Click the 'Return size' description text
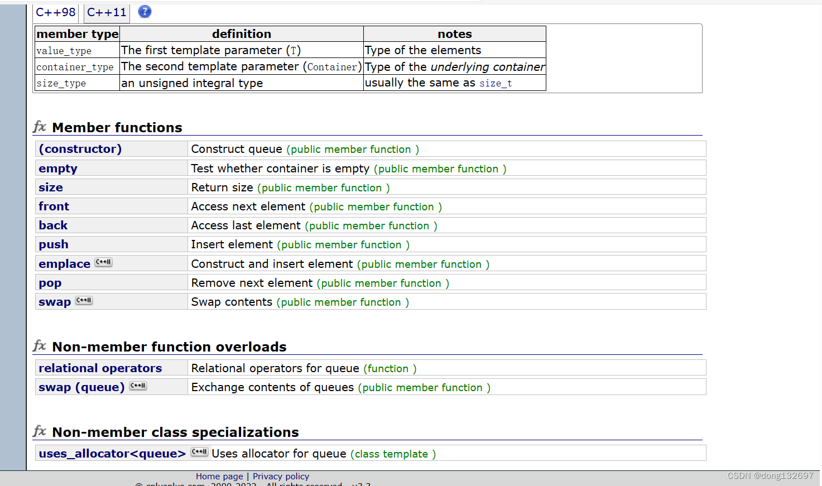822x486 pixels. pyautogui.click(x=222, y=187)
